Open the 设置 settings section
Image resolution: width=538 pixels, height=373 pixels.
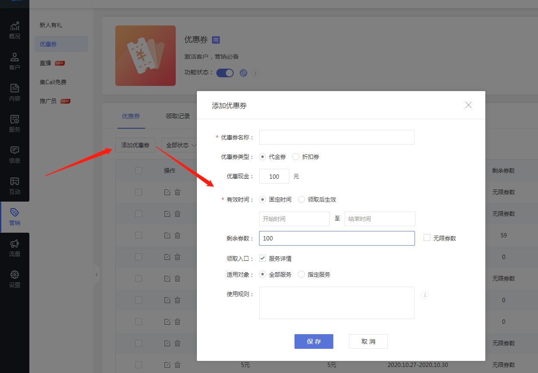15,279
